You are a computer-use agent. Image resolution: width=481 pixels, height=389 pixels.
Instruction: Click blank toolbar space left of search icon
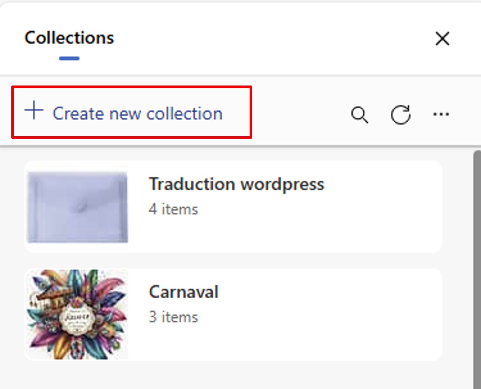click(299, 114)
